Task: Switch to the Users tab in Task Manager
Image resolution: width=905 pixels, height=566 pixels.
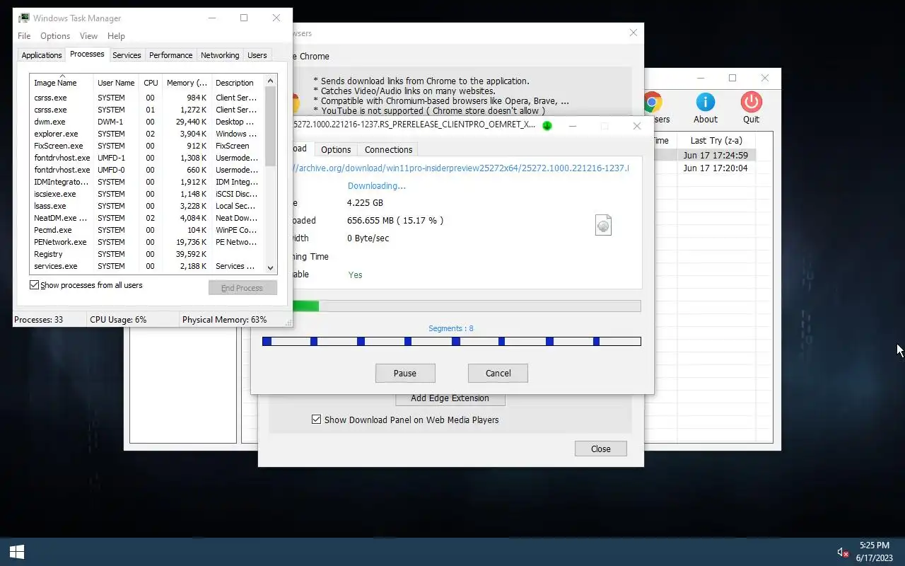Action: pos(257,55)
